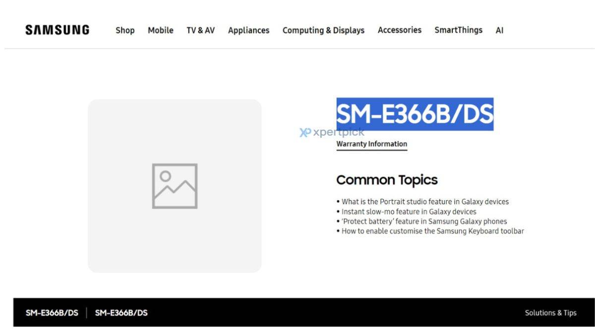Open the Warranty Information link
Viewport: 595px width, 334px height.
click(x=371, y=144)
